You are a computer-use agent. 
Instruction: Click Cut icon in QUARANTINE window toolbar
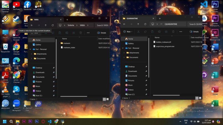pyautogui.click(x=138, y=32)
